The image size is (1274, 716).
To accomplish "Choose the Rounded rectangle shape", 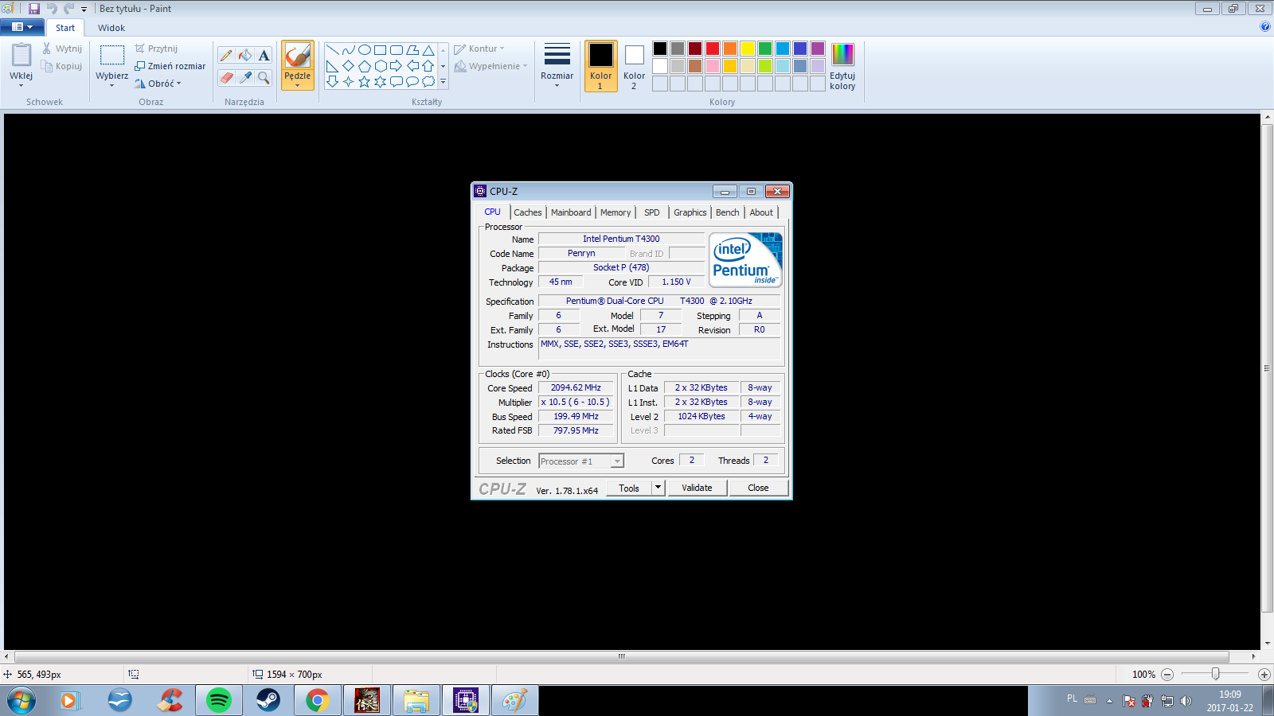I will click(x=397, y=50).
